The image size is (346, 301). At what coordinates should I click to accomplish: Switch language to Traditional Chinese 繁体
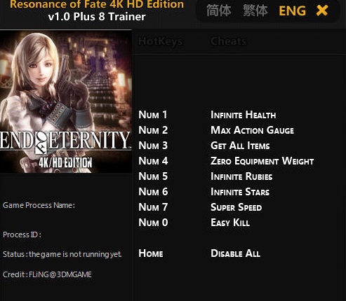pos(255,10)
